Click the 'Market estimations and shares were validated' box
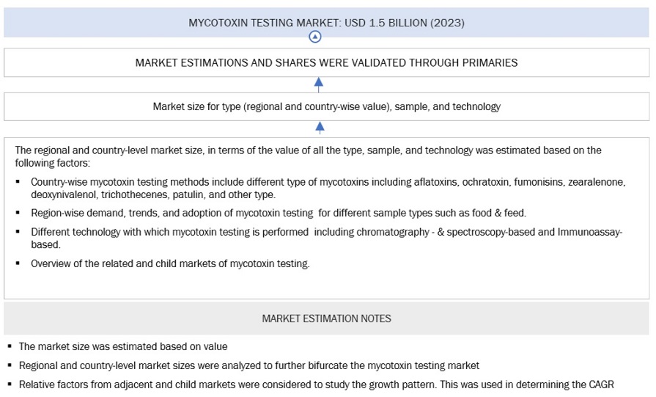 326,62
